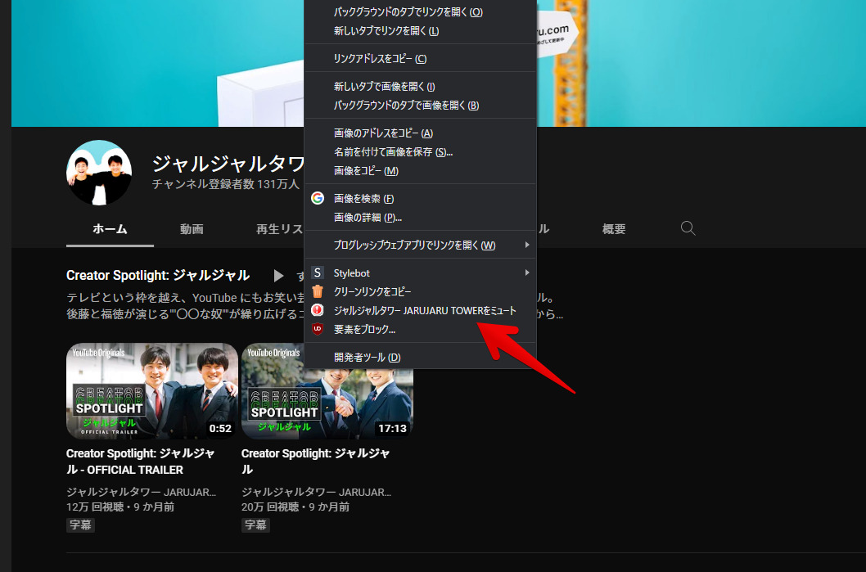The height and width of the screenshot is (572, 866).
Task: Open the channel search magnifier icon
Action: pos(688,228)
